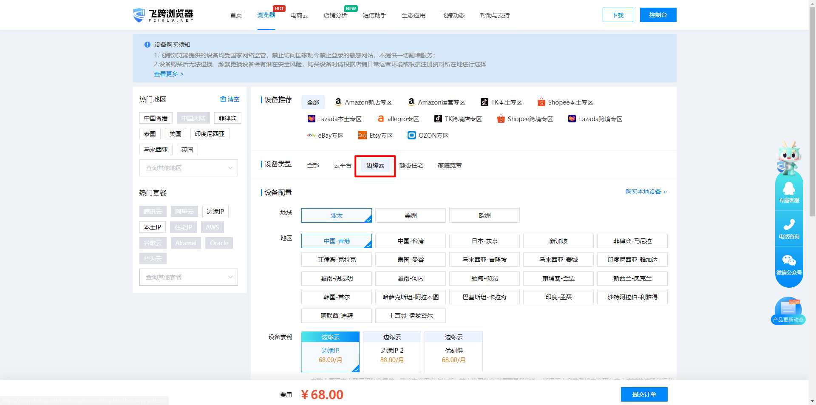Filter hot region by 菲律宾
Image resolution: width=816 pixels, height=405 pixels.
coord(227,118)
